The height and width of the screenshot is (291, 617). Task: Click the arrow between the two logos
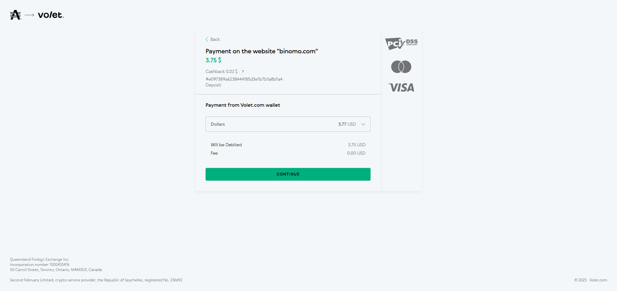[29, 15]
